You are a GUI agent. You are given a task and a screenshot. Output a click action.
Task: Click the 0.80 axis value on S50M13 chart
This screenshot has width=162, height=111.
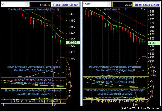(153, 67)
